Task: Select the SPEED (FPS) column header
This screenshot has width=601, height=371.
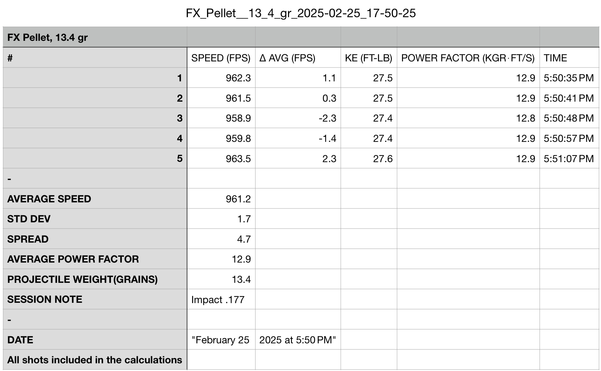Action: [x=221, y=58]
